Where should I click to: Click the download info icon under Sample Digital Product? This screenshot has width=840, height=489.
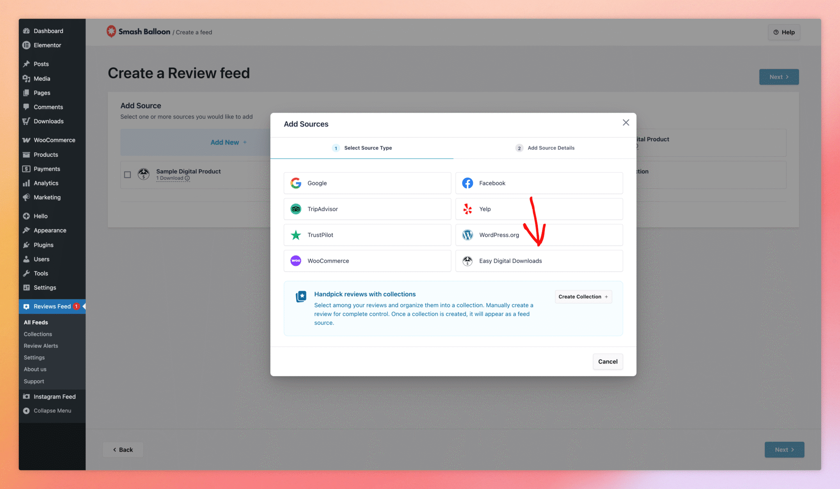click(187, 178)
